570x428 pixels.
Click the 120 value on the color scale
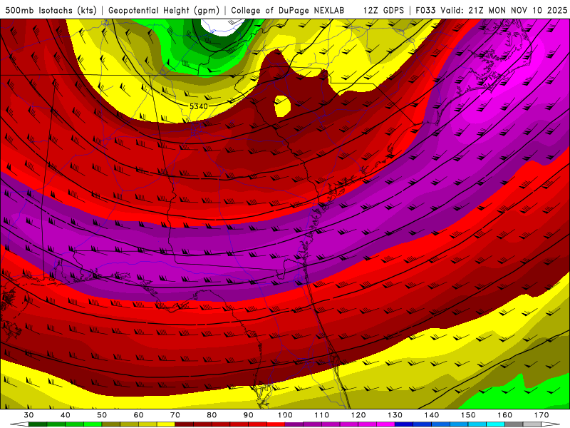(x=358, y=415)
